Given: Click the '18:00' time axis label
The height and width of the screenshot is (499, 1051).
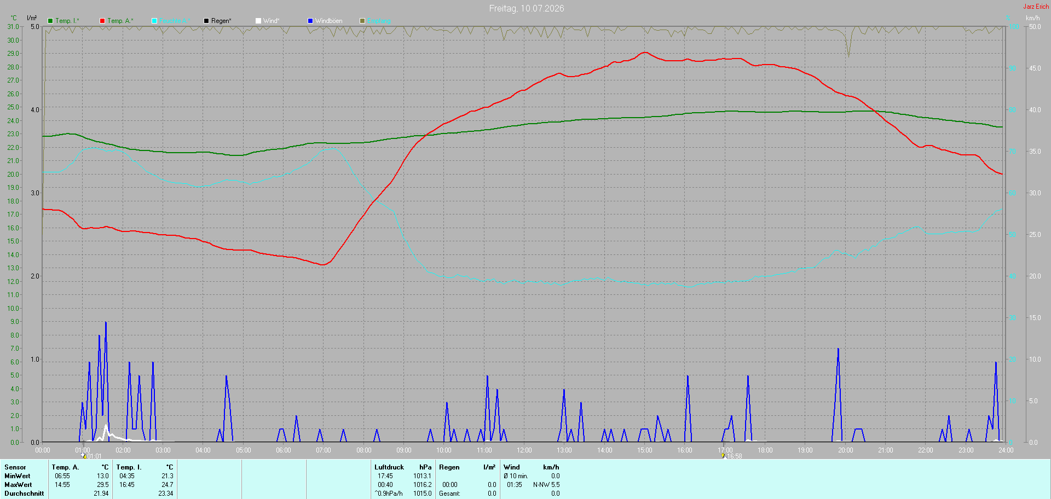Looking at the screenshot, I should pyautogui.click(x=765, y=450).
